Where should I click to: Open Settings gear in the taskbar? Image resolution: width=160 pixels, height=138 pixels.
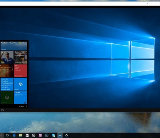[67, 135]
